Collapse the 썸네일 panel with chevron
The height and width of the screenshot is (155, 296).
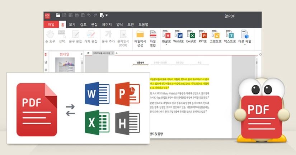(x=81, y=54)
